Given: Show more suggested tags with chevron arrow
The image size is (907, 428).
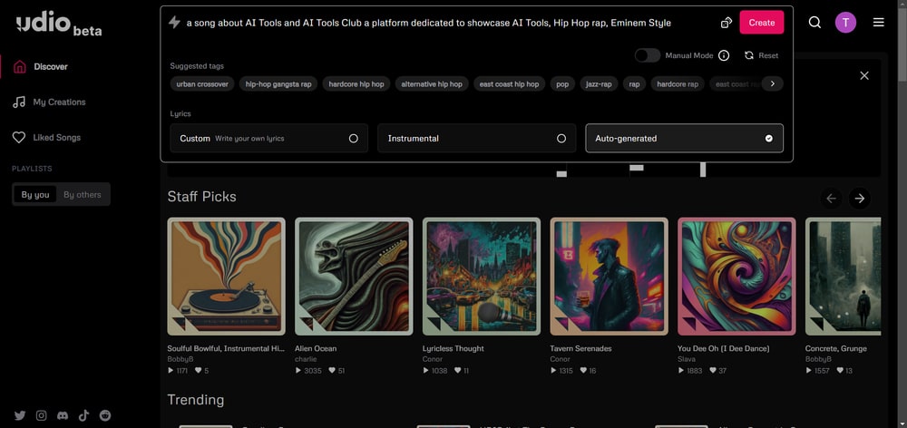Looking at the screenshot, I should coord(772,83).
